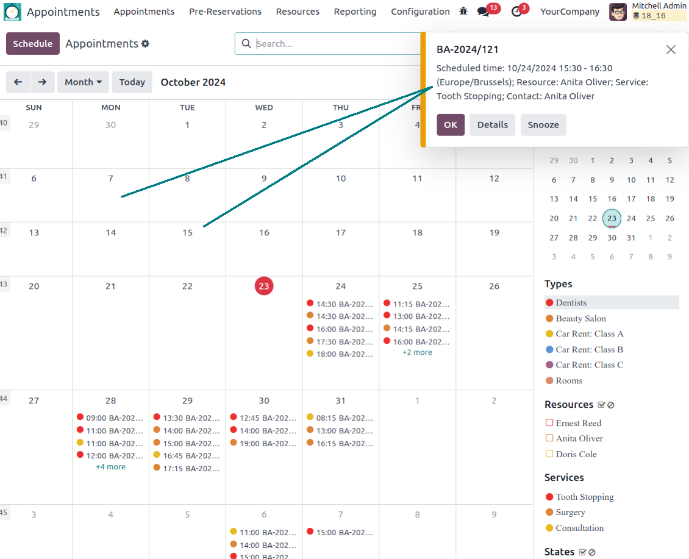Image resolution: width=689 pixels, height=559 pixels.
Task: Expand the +4 more link on October 28
Action: (x=110, y=467)
